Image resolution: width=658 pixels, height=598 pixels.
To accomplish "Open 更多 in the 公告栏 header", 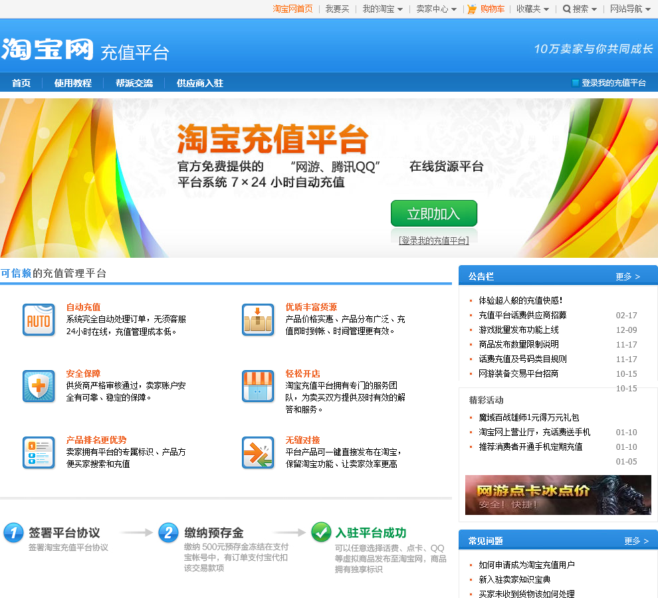I will coord(628,276).
